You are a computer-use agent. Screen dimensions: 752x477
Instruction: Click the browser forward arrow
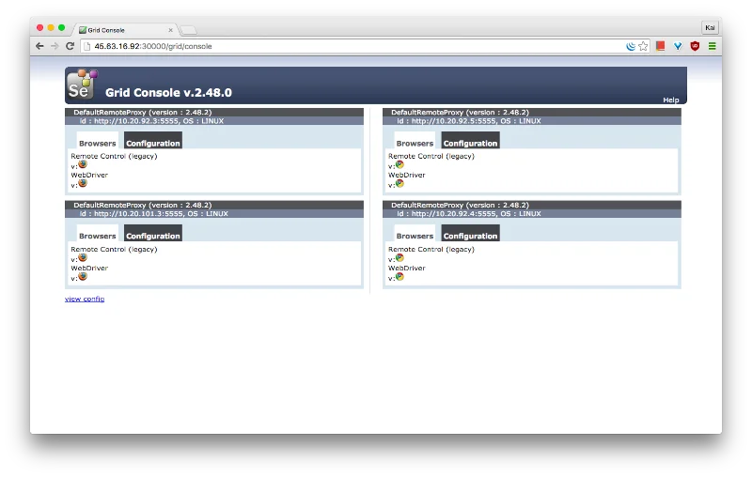pyautogui.click(x=55, y=46)
